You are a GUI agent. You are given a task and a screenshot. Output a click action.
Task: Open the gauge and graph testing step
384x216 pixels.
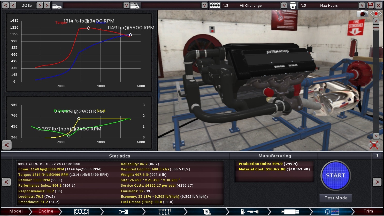(x=332, y=212)
